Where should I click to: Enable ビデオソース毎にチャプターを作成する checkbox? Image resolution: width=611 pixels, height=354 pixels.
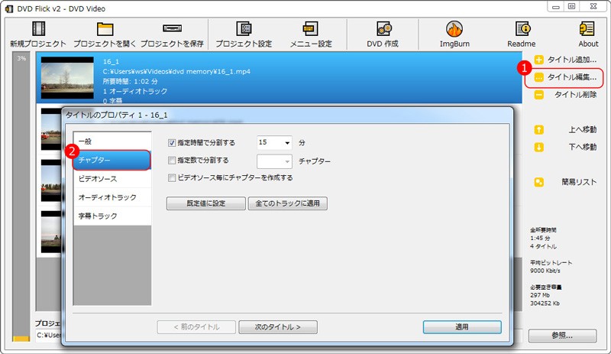172,178
